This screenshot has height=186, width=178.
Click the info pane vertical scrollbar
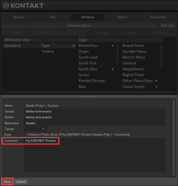click(x=174, y=138)
